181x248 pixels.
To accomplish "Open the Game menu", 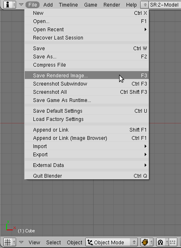I will [x=91, y=5].
